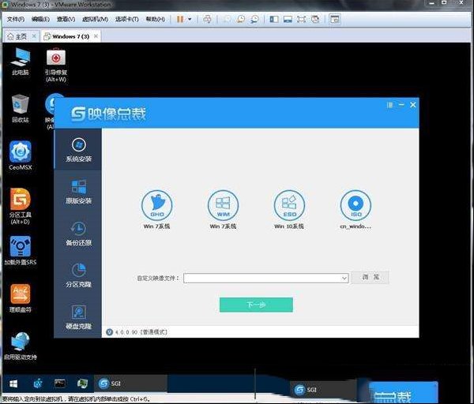This screenshot has height=404, width=474.
Task: Open the command prompt taskbar icon
Action: tap(60, 383)
